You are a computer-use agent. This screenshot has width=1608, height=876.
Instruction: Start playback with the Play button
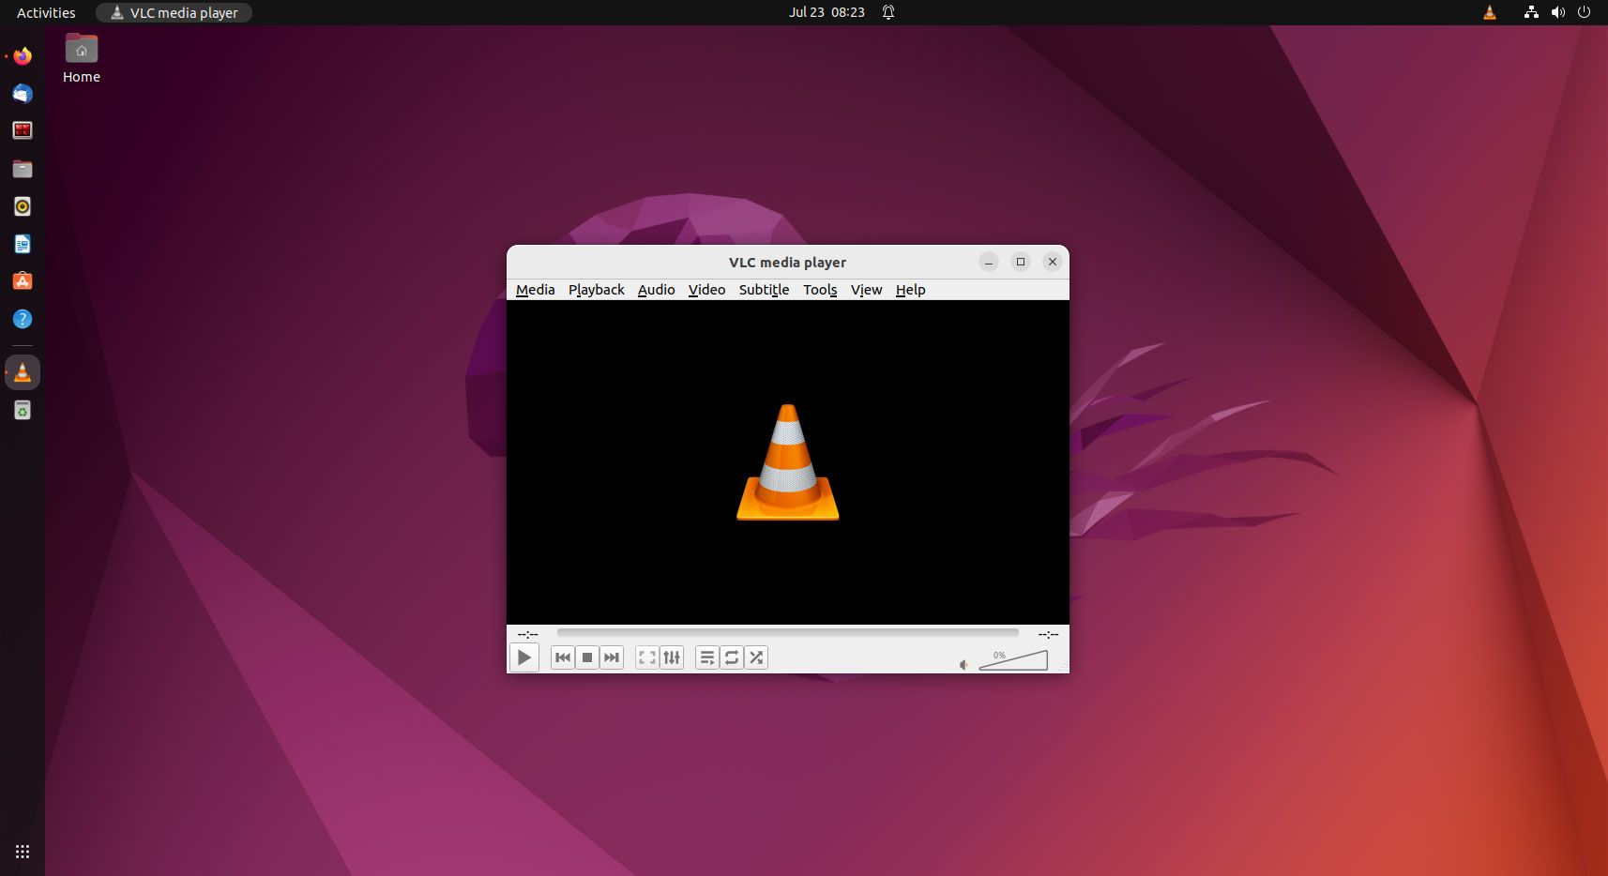524,657
